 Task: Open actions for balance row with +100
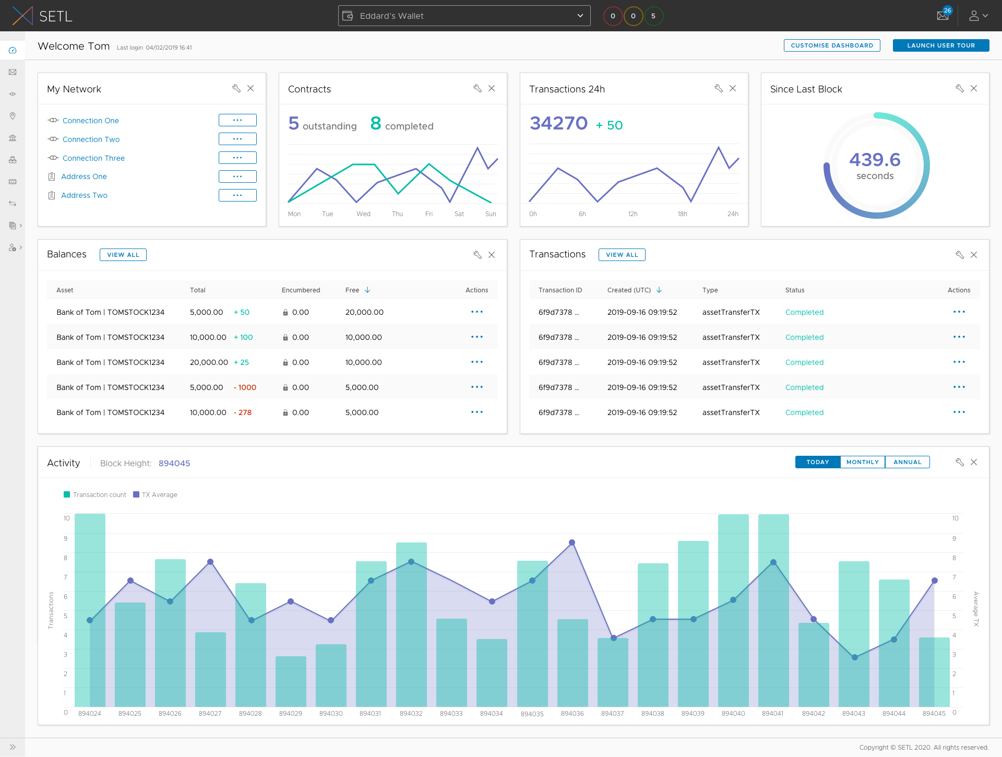pyautogui.click(x=477, y=337)
